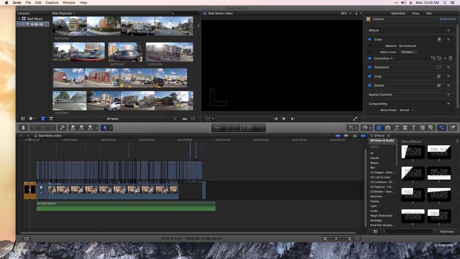Click the Transform onscreen controls icon
Viewport: 460px width, 259px height.
438,67
